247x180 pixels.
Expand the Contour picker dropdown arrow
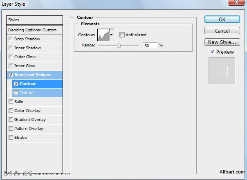pyautogui.click(x=112, y=35)
